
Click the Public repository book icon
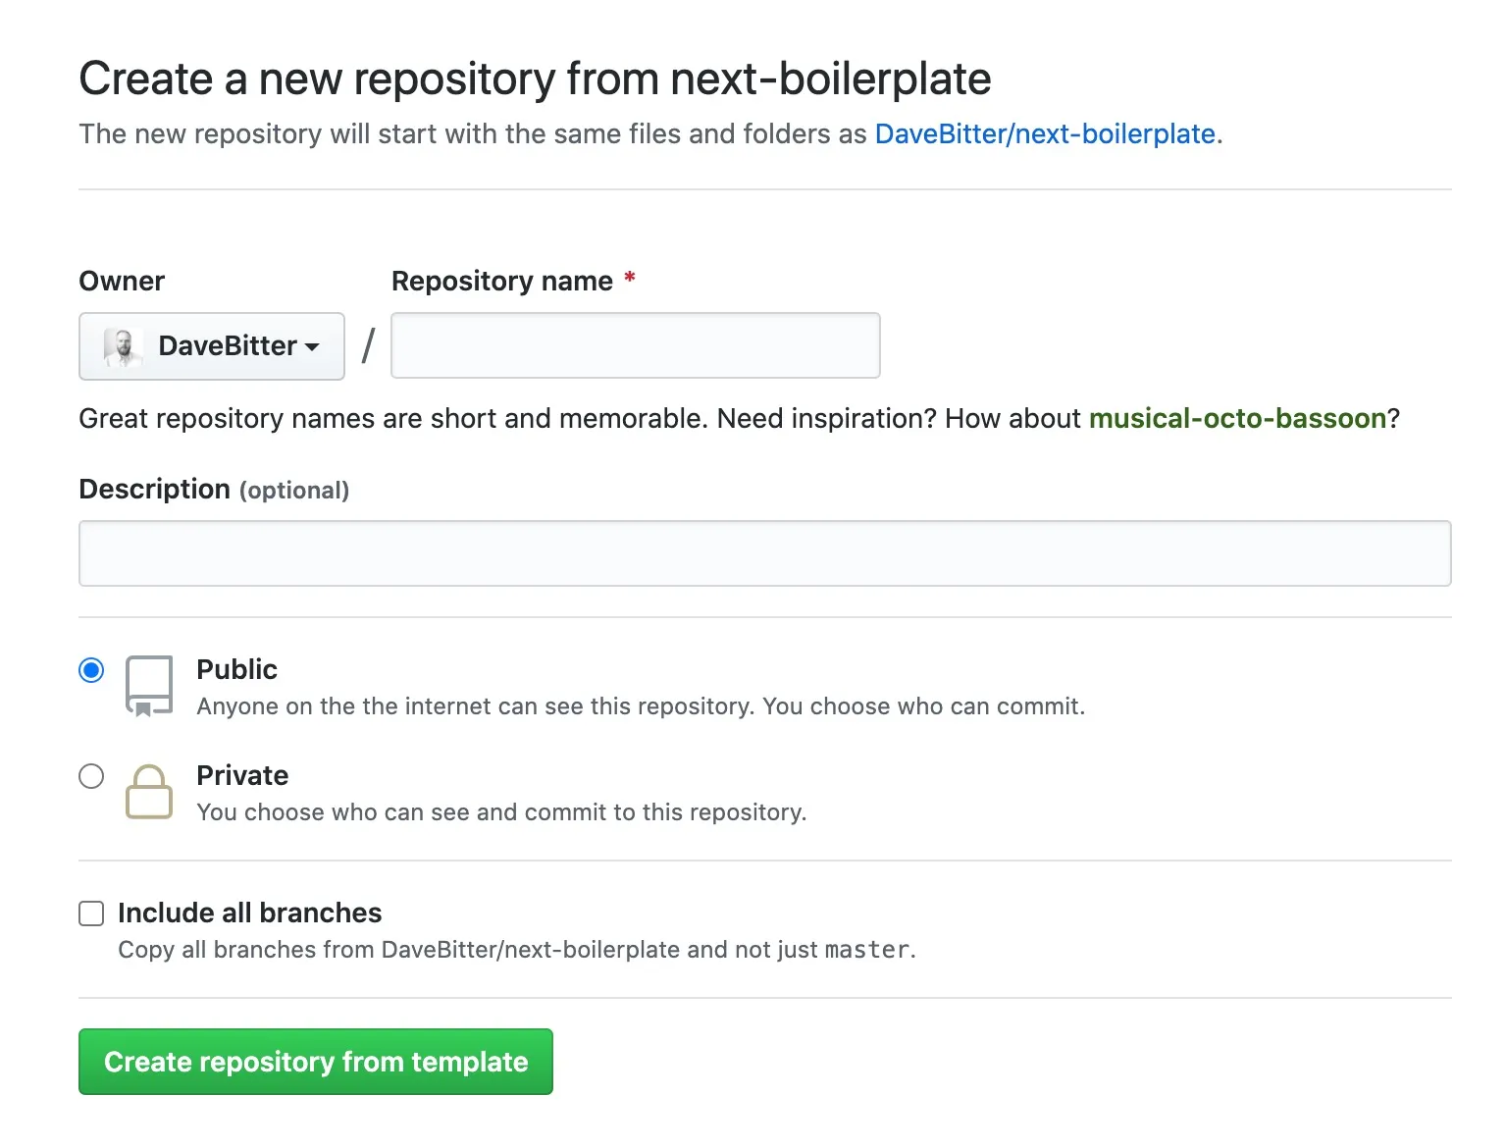point(148,685)
